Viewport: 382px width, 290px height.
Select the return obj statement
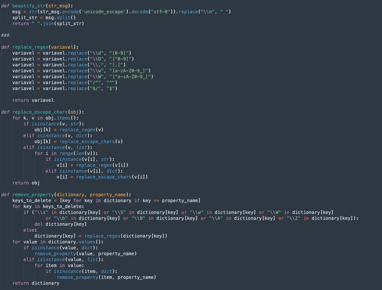click(x=27, y=183)
